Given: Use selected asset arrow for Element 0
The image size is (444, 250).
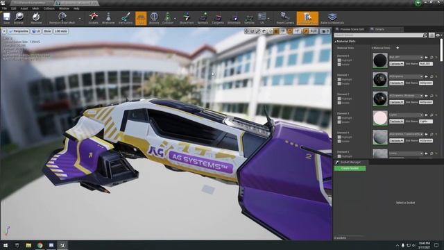Looking at the screenshot, I should click(x=426, y=58).
